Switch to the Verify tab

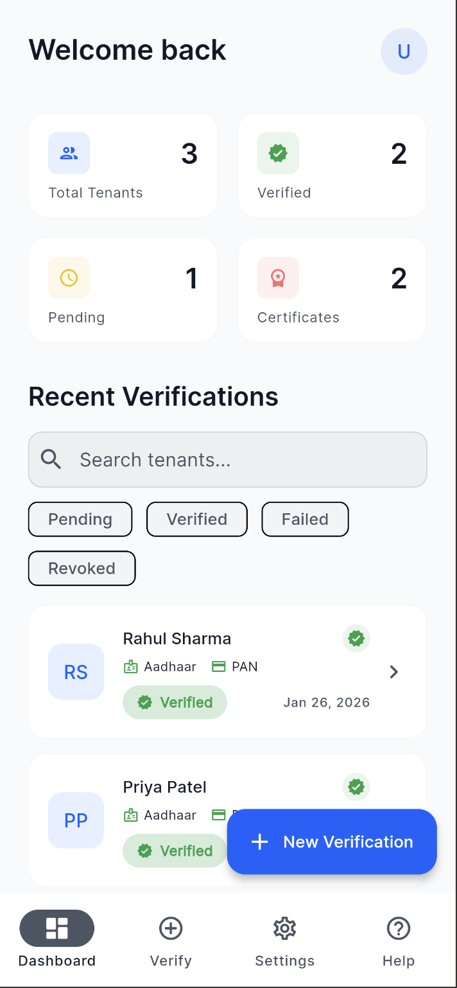(171, 940)
